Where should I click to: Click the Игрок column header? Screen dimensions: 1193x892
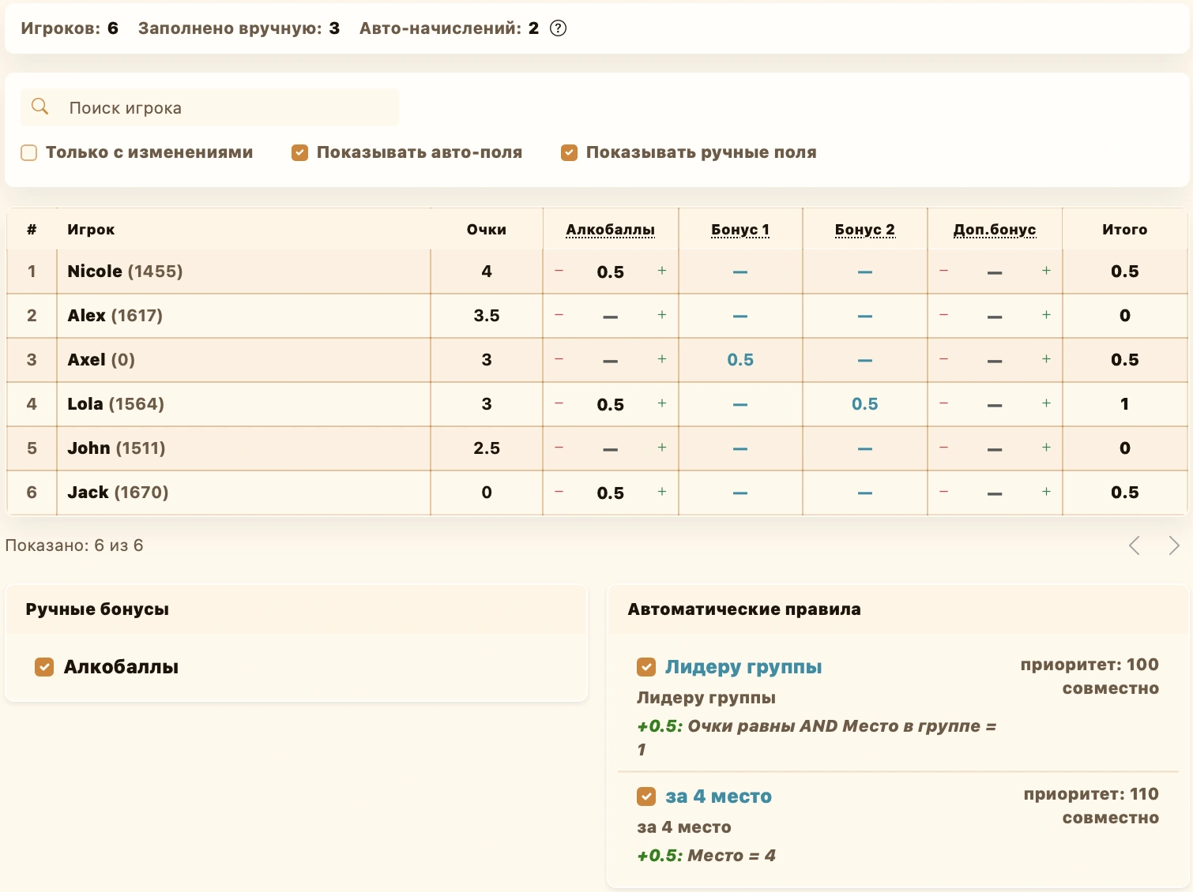(91, 230)
